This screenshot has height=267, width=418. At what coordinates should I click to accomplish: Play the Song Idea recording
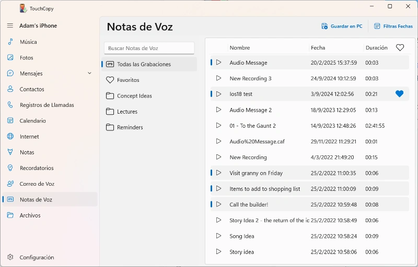pyautogui.click(x=218, y=236)
